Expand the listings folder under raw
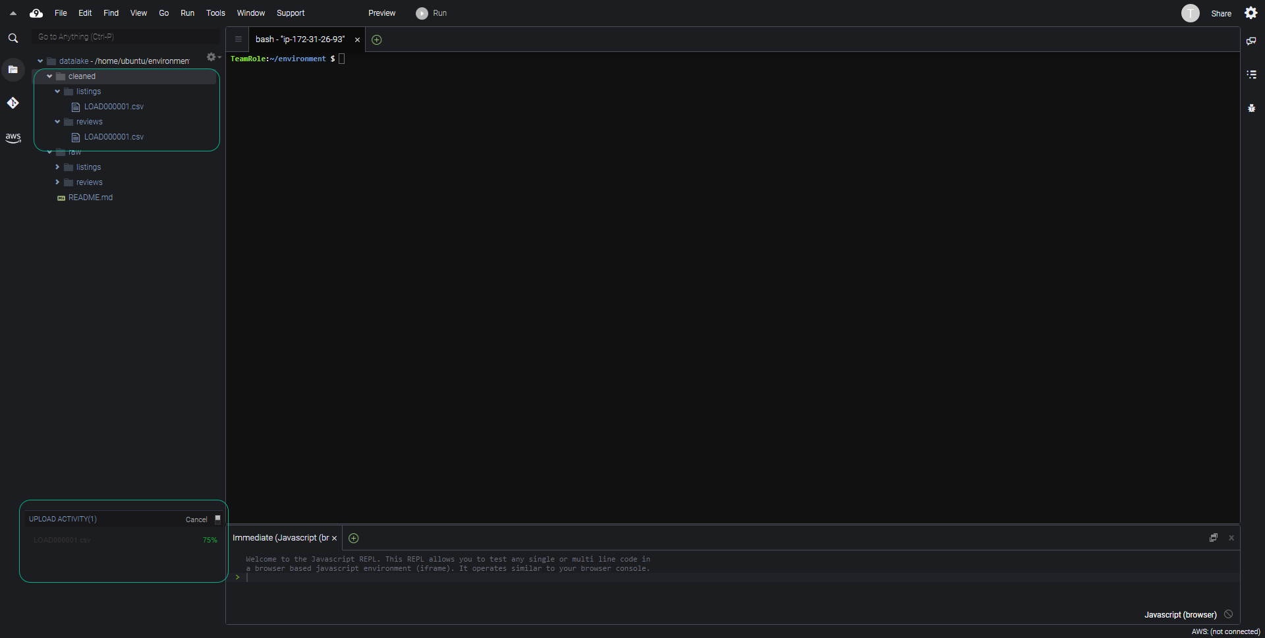1265x638 pixels. [57, 167]
